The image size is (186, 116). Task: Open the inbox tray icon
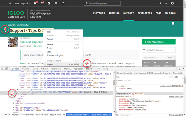(x=56, y=3)
